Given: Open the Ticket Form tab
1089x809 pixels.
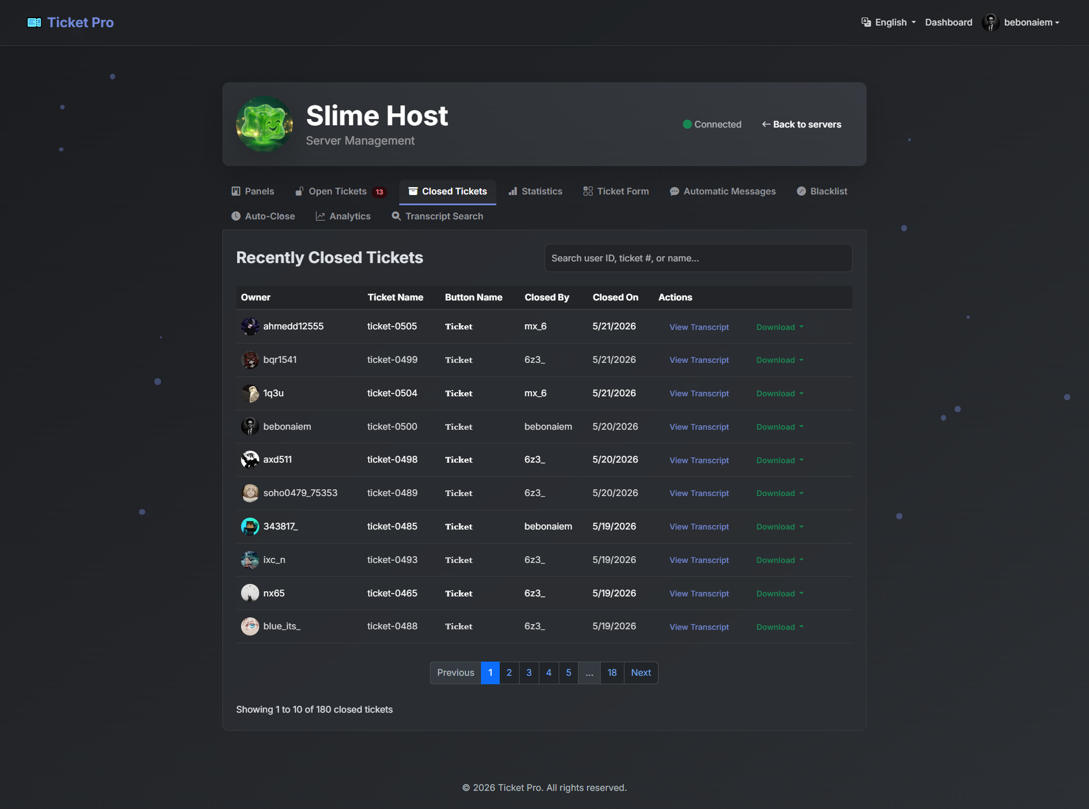Looking at the screenshot, I should click(x=616, y=192).
